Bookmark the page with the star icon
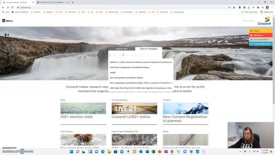This screenshot has height=155, width=275. [234, 8]
